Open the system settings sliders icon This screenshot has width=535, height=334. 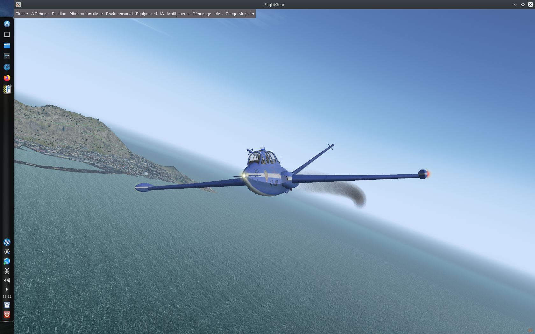pyautogui.click(x=7, y=56)
